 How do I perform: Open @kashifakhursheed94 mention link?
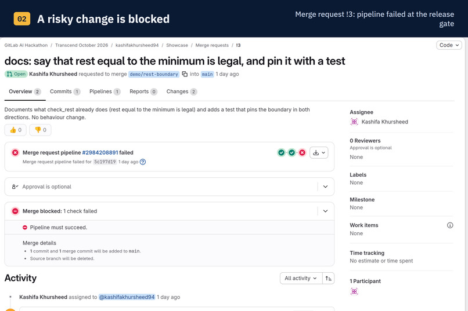tap(127, 297)
